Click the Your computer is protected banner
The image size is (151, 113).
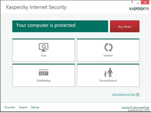click(x=60, y=26)
